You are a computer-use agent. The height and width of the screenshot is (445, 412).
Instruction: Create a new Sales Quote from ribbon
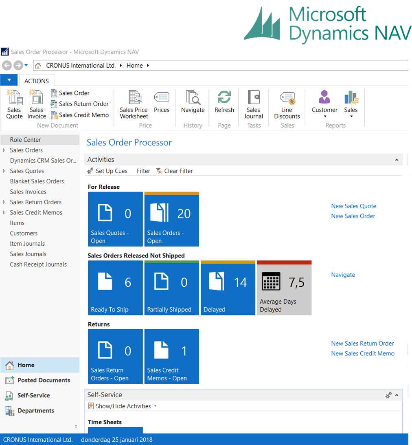pyautogui.click(x=15, y=104)
